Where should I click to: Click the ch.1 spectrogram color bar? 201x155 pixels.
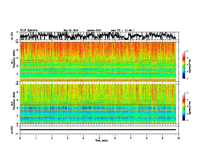(x=183, y=65)
